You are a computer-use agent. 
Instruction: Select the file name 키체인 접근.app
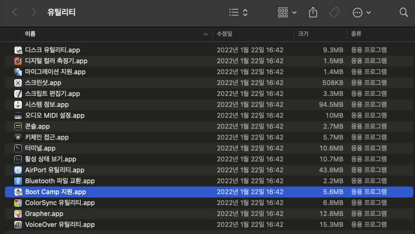[x=47, y=137]
